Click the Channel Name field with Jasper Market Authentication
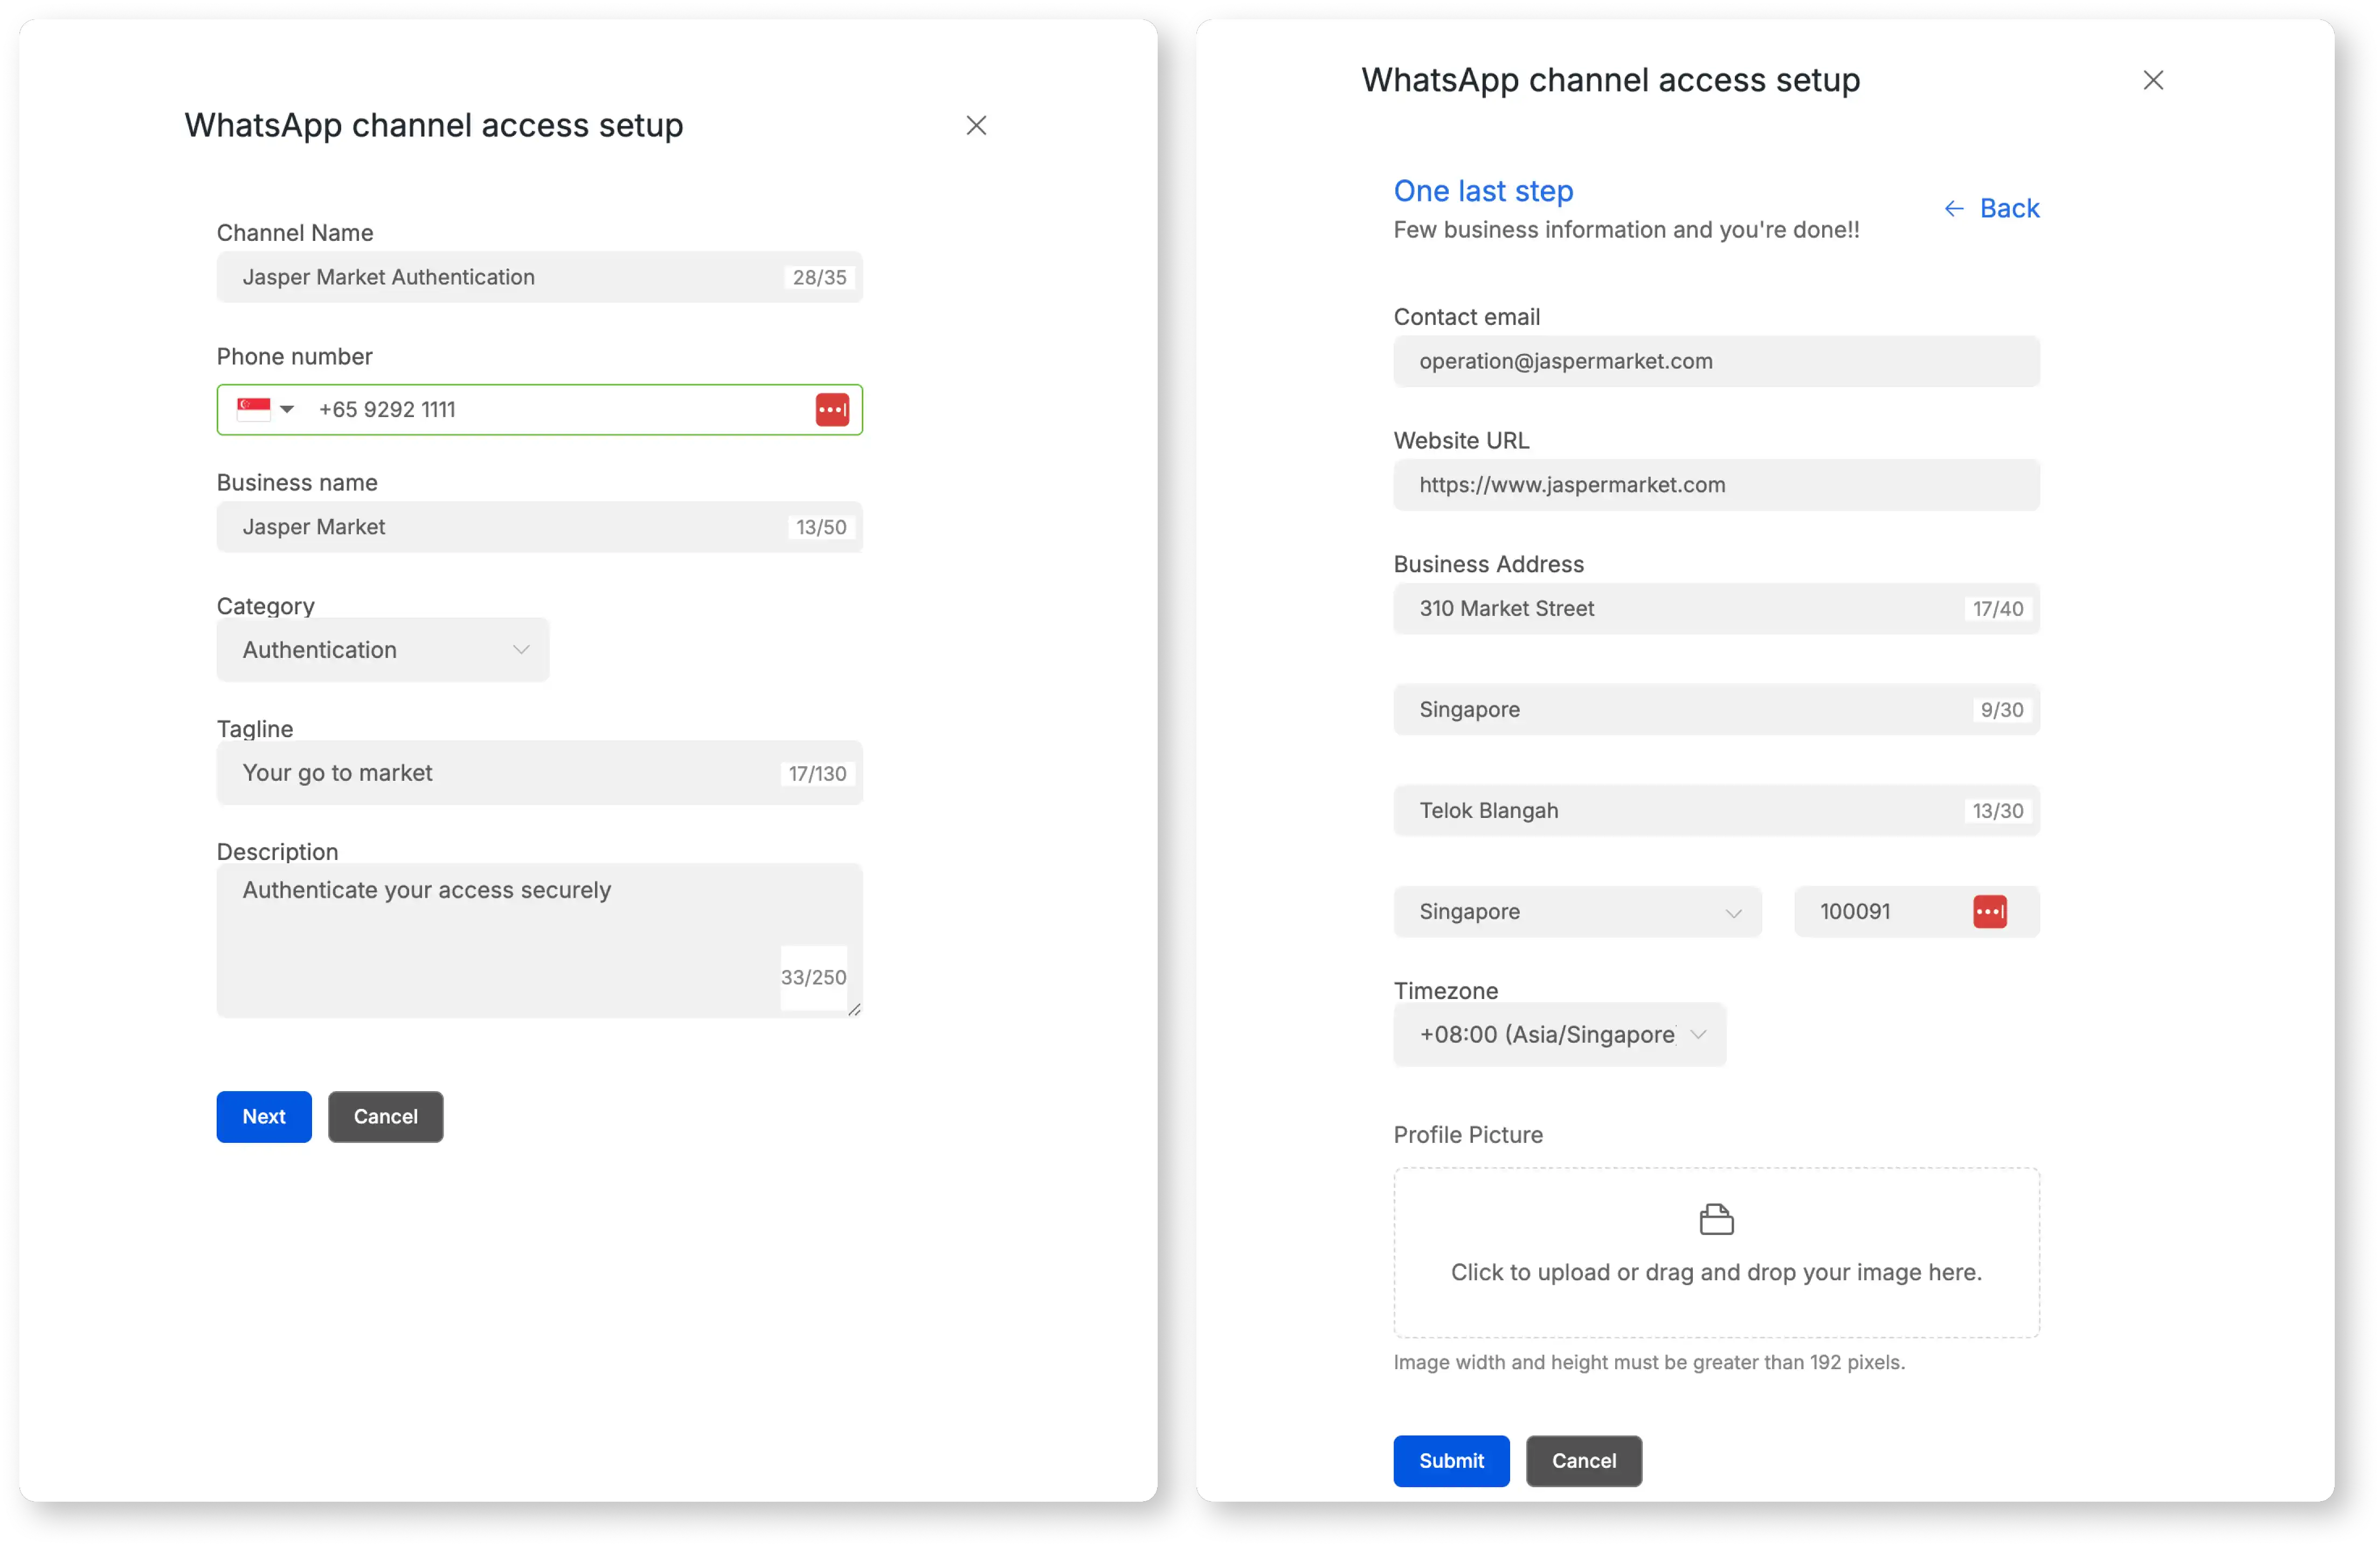 point(500,277)
